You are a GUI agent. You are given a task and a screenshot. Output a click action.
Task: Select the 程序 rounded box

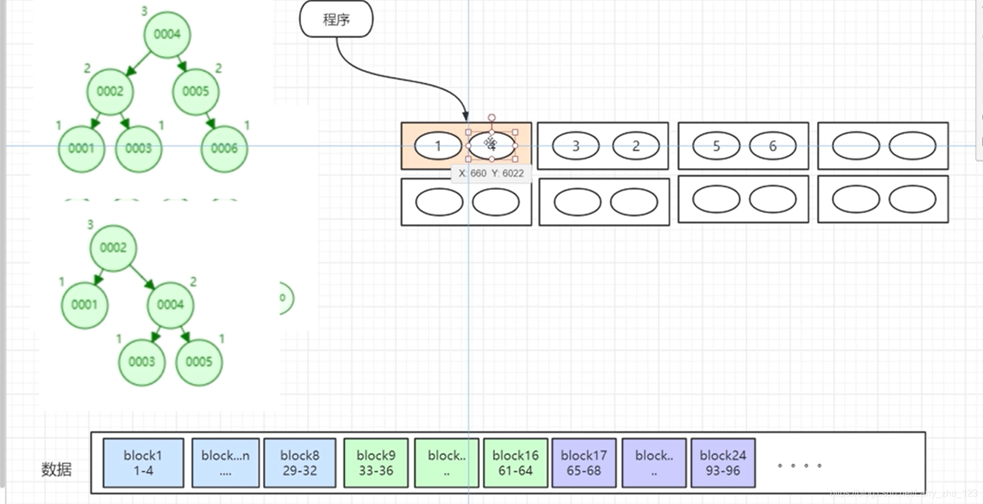click(x=336, y=19)
